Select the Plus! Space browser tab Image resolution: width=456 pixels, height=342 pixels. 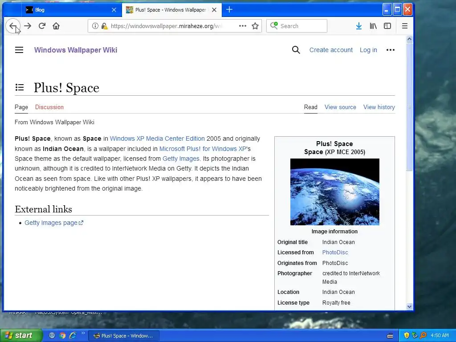(x=171, y=10)
